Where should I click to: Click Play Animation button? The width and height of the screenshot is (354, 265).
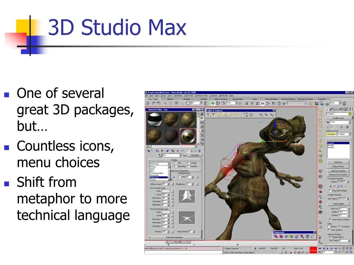click(328, 248)
